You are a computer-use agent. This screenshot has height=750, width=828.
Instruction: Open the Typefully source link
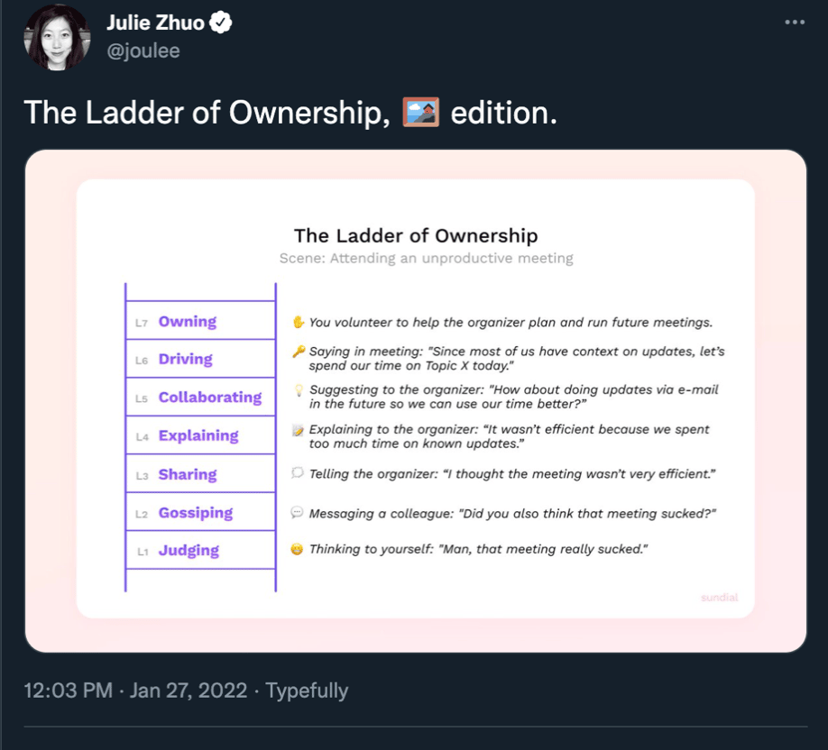[307, 691]
